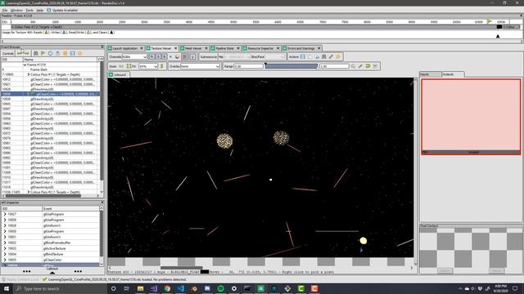
Task: Click the black color swatch in the status bar
Action: pyautogui.click(x=205, y=272)
